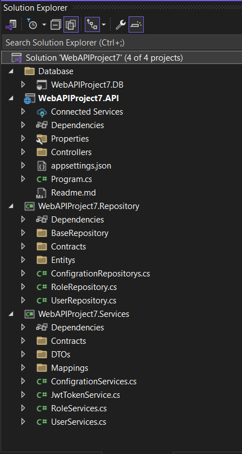Viewport: 242px width, 454px height.
Task: Toggle the Preview Selected Items button
Action: [x=136, y=25]
